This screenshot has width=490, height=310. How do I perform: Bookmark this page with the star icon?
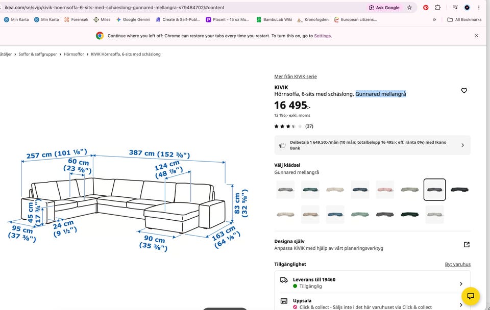[409, 8]
